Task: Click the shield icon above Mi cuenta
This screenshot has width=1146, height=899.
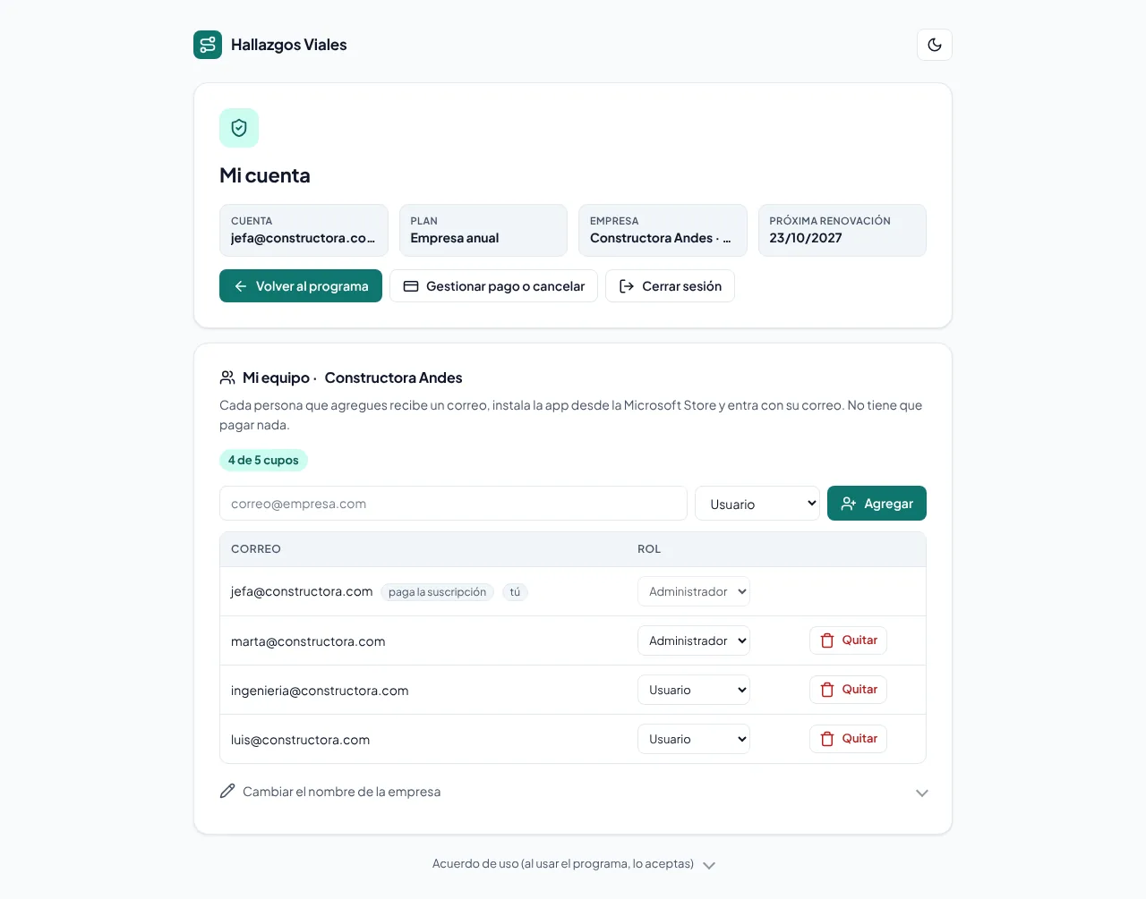Action: click(x=239, y=128)
